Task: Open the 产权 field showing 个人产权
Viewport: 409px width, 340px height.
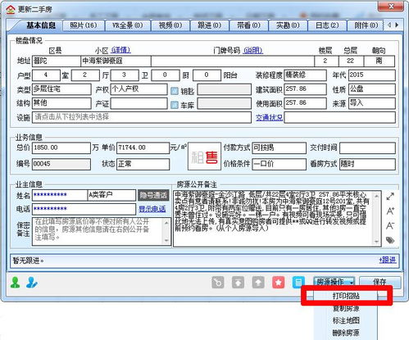Action: [139, 89]
